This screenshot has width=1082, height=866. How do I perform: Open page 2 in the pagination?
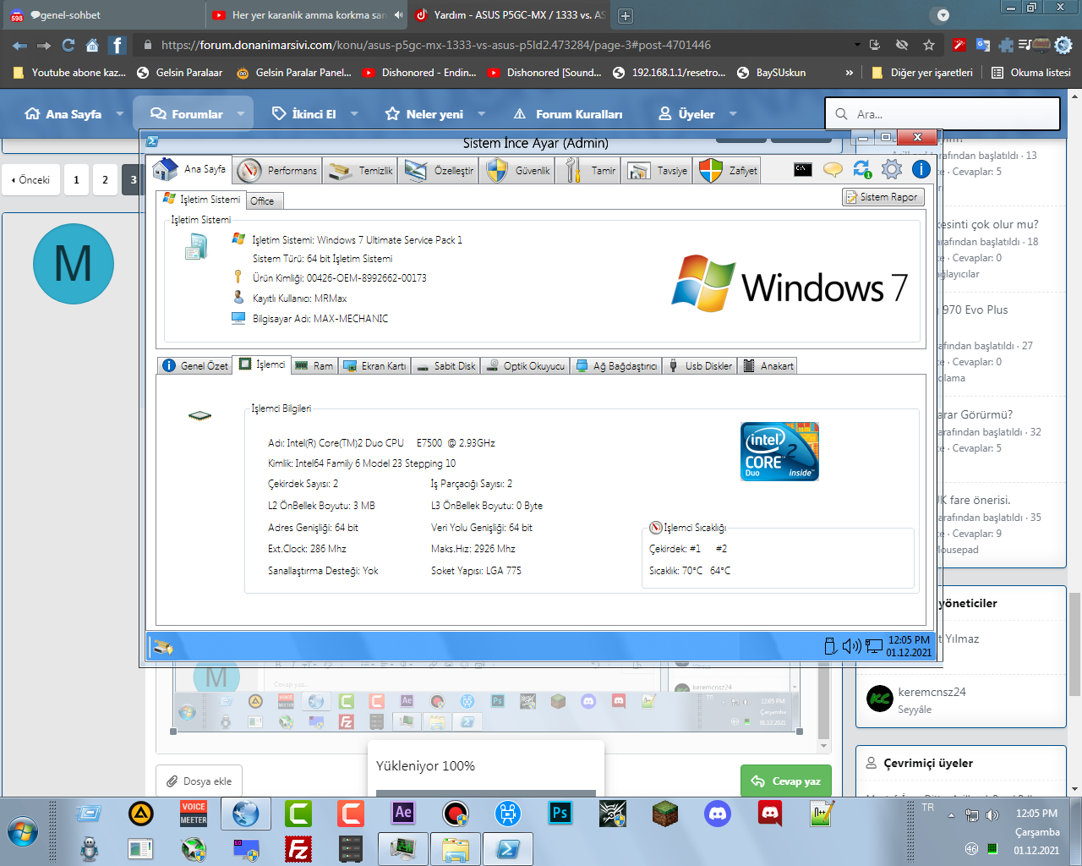tap(105, 180)
